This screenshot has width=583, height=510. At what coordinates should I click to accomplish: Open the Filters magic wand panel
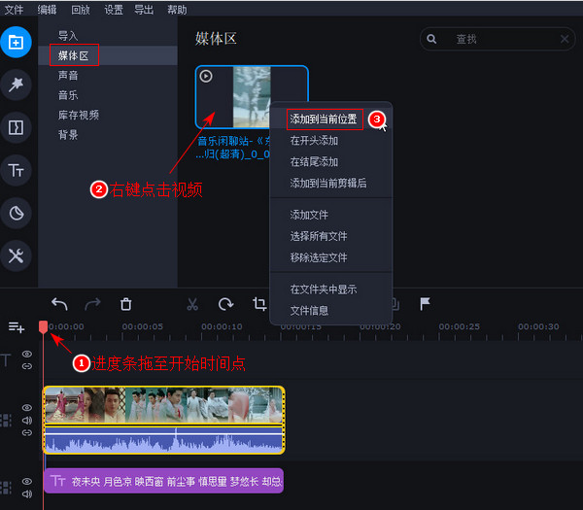[16, 85]
